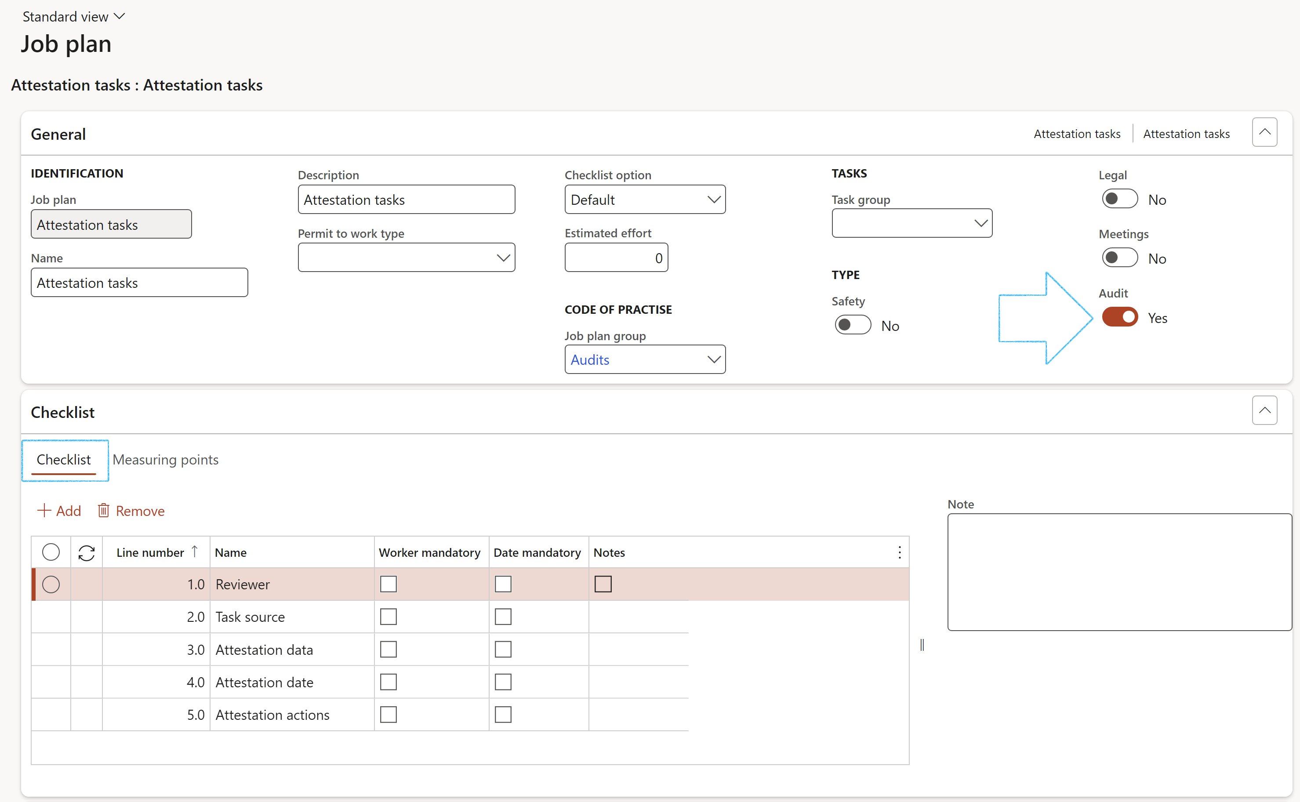Click the Description input field
Viewport: 1300px width, 802px height.
coord(406,200)
